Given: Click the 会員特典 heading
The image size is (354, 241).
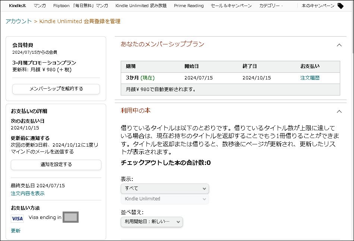Looking at the screenshot, I should 23,45.
